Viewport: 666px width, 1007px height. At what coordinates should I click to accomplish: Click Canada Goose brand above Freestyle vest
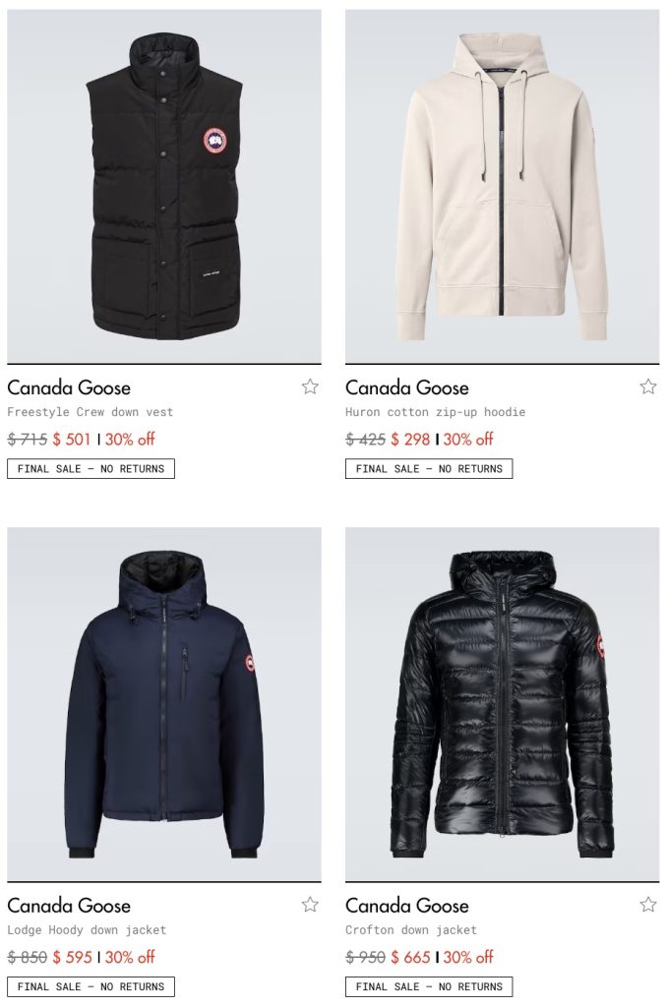coord(69,387)
